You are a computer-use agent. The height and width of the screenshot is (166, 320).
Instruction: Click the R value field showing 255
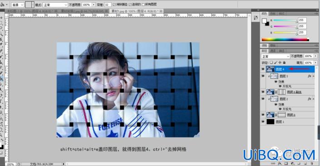[x=302, y=20]
